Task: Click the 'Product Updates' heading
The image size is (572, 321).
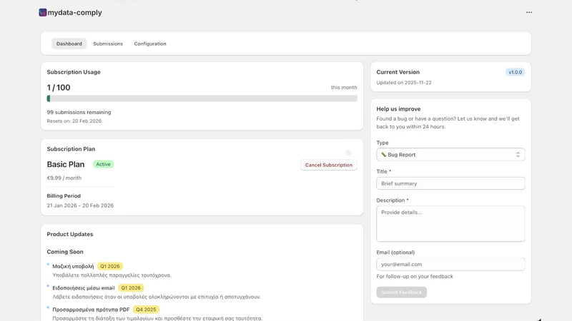Action: [x=69, y=234]
